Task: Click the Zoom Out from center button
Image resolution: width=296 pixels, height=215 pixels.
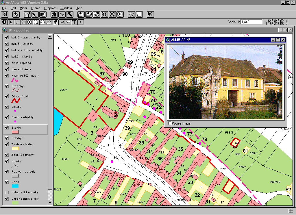Action: [112, 14]
